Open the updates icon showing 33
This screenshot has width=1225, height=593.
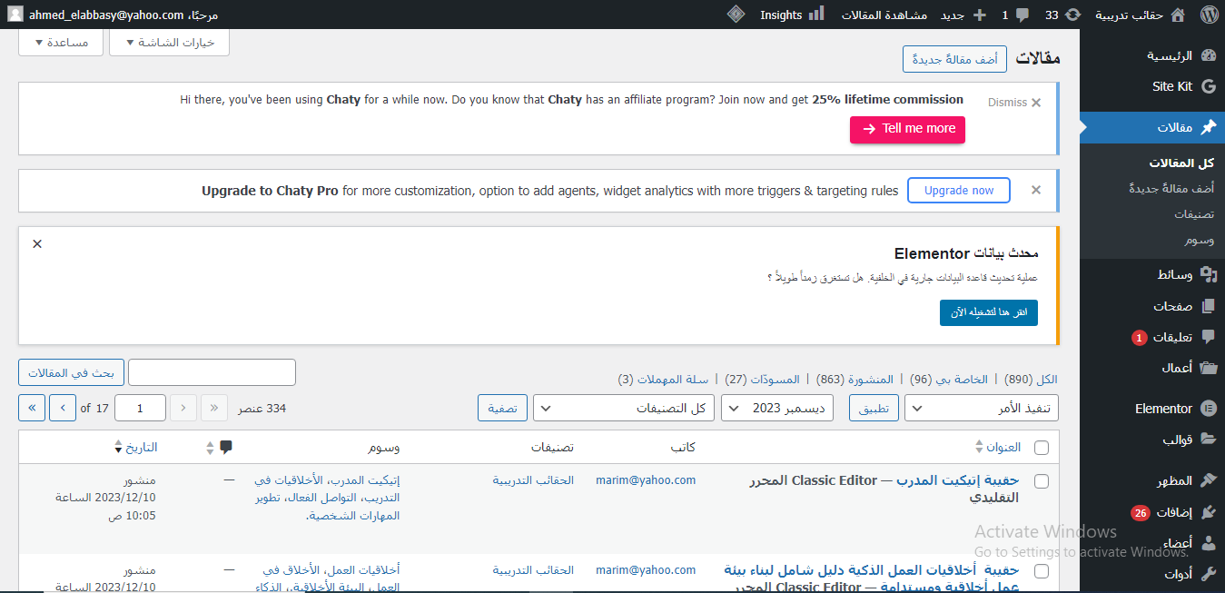(x=1073, y=15)
